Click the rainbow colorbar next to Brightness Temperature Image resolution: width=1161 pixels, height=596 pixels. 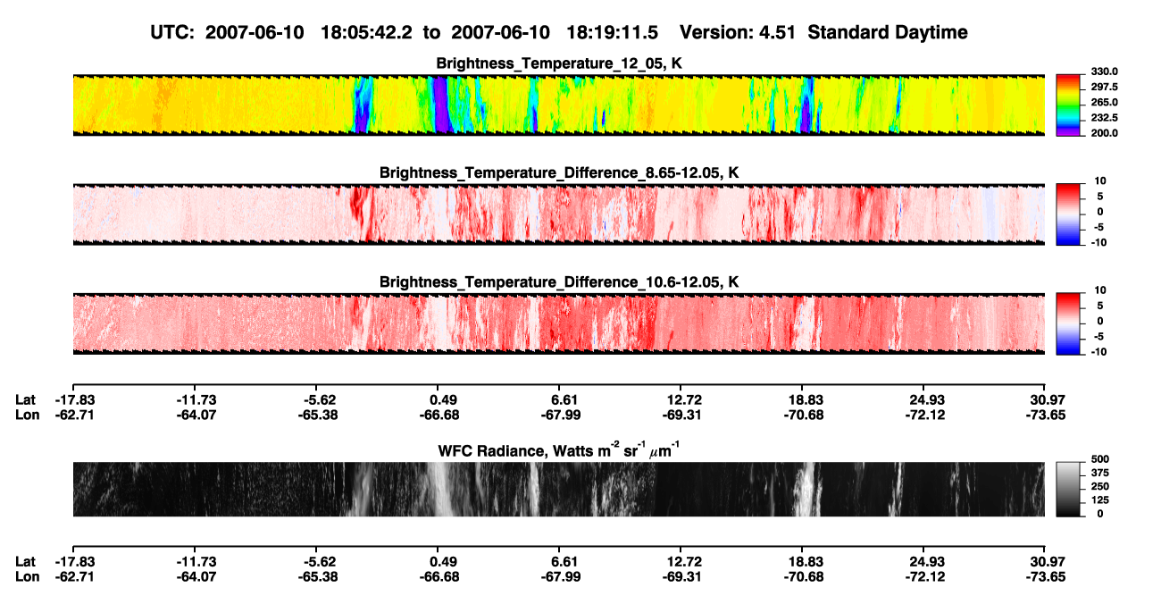[1069, 105]
